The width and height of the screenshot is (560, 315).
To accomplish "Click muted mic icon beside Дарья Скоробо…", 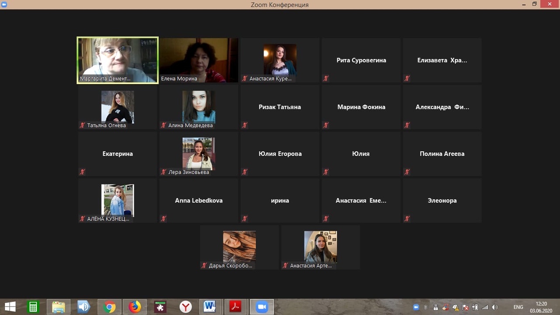I will pos(204,266).
